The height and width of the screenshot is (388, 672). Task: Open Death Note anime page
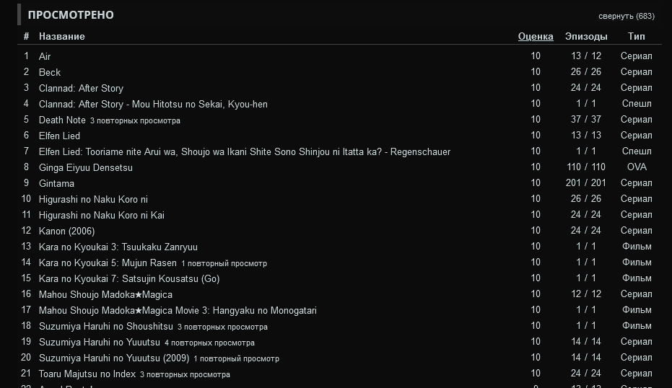tap(62, 120)
